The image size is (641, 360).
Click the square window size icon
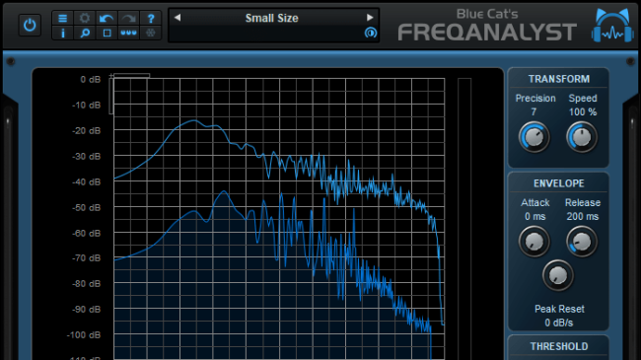[x=107, y=34]
